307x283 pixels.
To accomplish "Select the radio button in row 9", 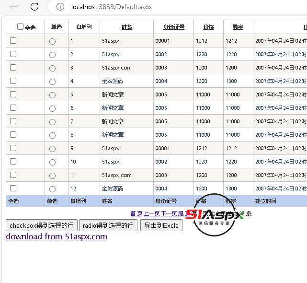I will coord(52,149).
